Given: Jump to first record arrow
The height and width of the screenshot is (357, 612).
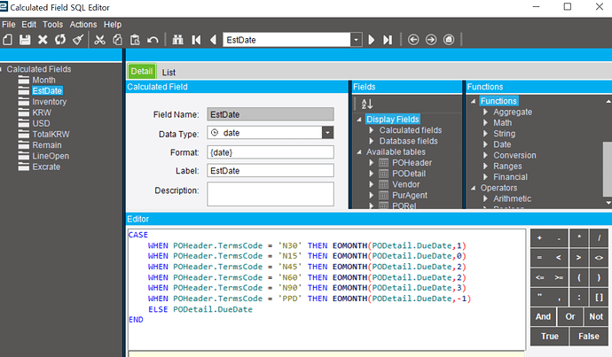Looking at the screenshot, I should pos(196,40).
